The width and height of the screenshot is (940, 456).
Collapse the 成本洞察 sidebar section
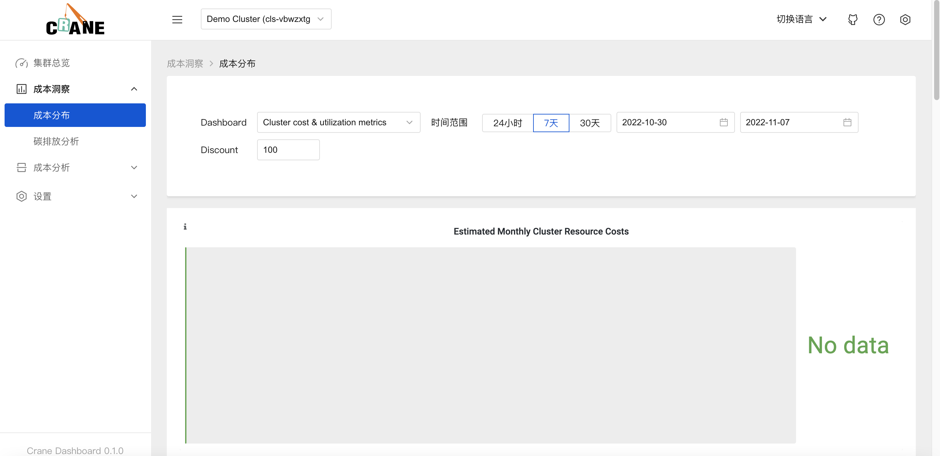tap(134, 89)
